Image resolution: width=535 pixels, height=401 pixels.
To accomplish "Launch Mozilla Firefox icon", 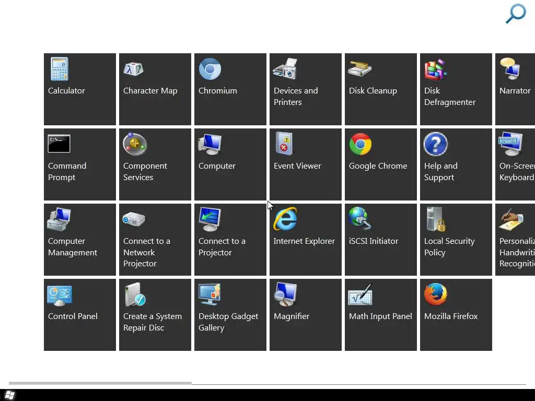I will pyautogui.click(x=436, y=294).
